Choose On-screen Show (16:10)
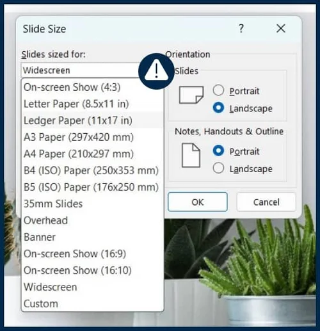The image size is (320, 331). pyautogui.click(x=92, y=270)
